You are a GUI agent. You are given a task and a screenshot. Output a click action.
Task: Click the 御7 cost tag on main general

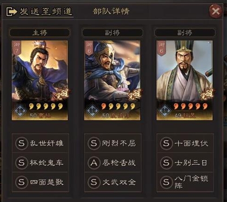pos(17,48)
